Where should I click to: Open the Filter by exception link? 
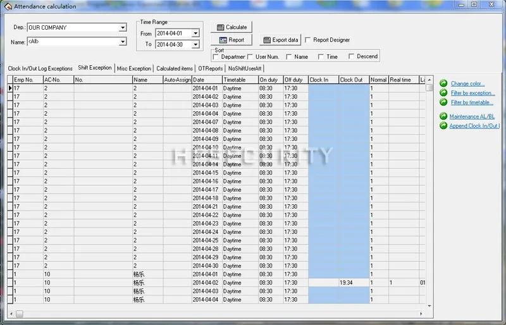472,92
